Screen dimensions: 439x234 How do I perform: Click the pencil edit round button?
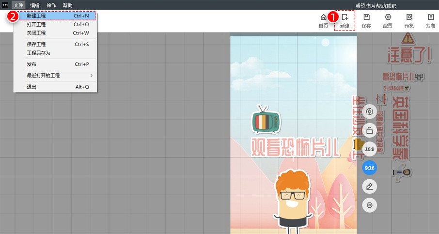(370, 187)
